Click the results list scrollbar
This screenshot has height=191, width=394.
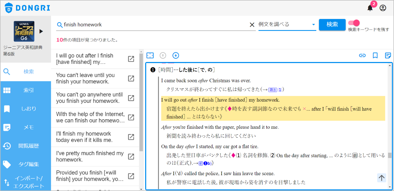point(141,102)
